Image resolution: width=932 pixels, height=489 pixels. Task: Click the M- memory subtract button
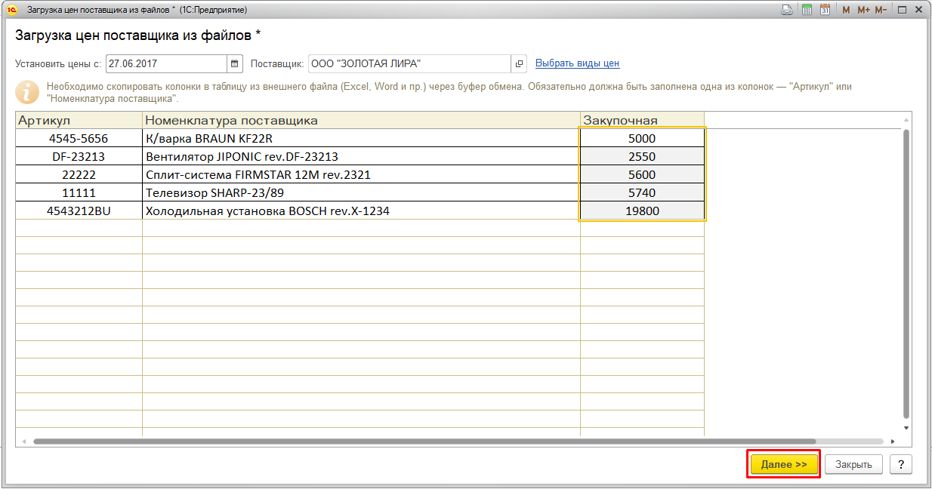(881, 10)
